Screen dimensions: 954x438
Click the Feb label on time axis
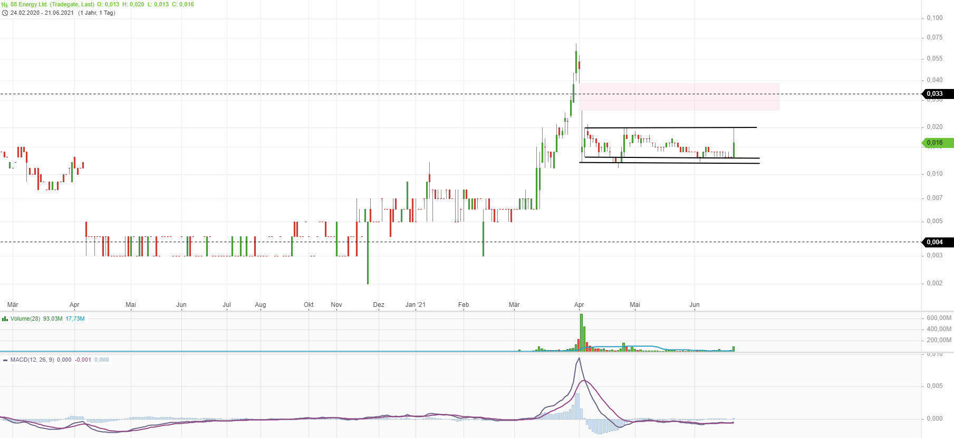point(464,305)
